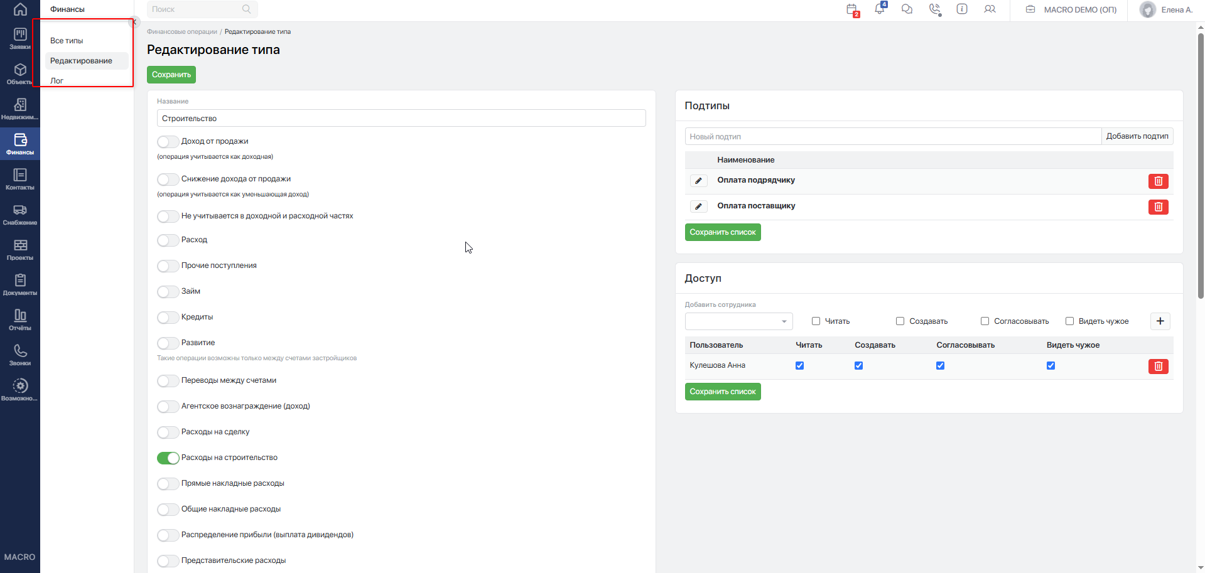This screenshot has height=573, width=1205.
Task: Toggle the Развитие switch
Action: point(168,343)
